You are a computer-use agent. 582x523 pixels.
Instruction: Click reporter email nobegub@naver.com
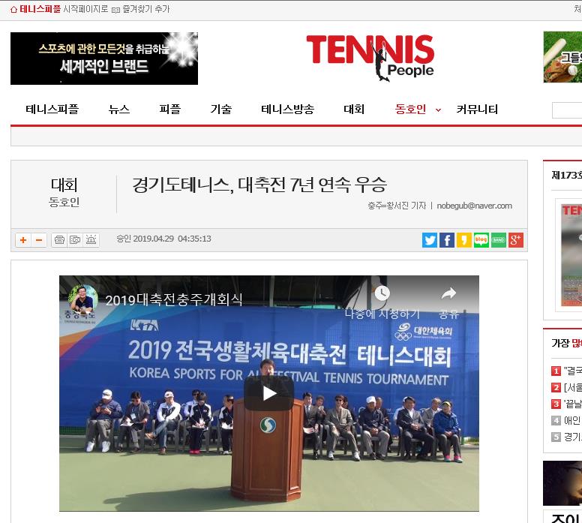click(x=474, y=206)
